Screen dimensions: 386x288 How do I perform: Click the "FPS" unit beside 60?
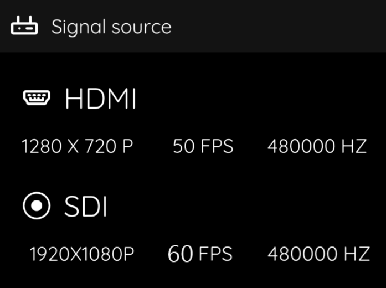(215, 254)
